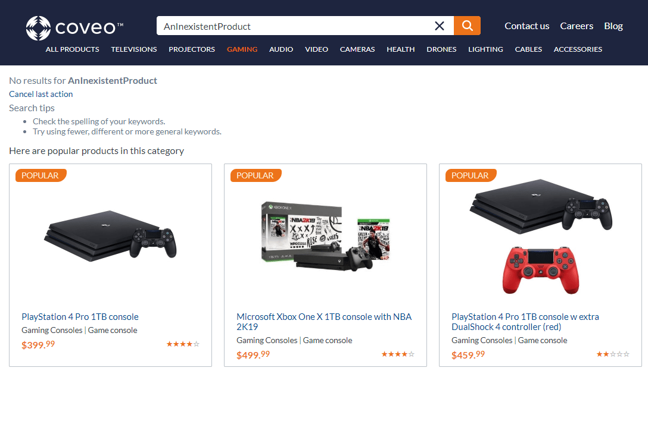This screenshot has width=648, height=421.
Task: Go to All Products
Action: coord(72,49)
